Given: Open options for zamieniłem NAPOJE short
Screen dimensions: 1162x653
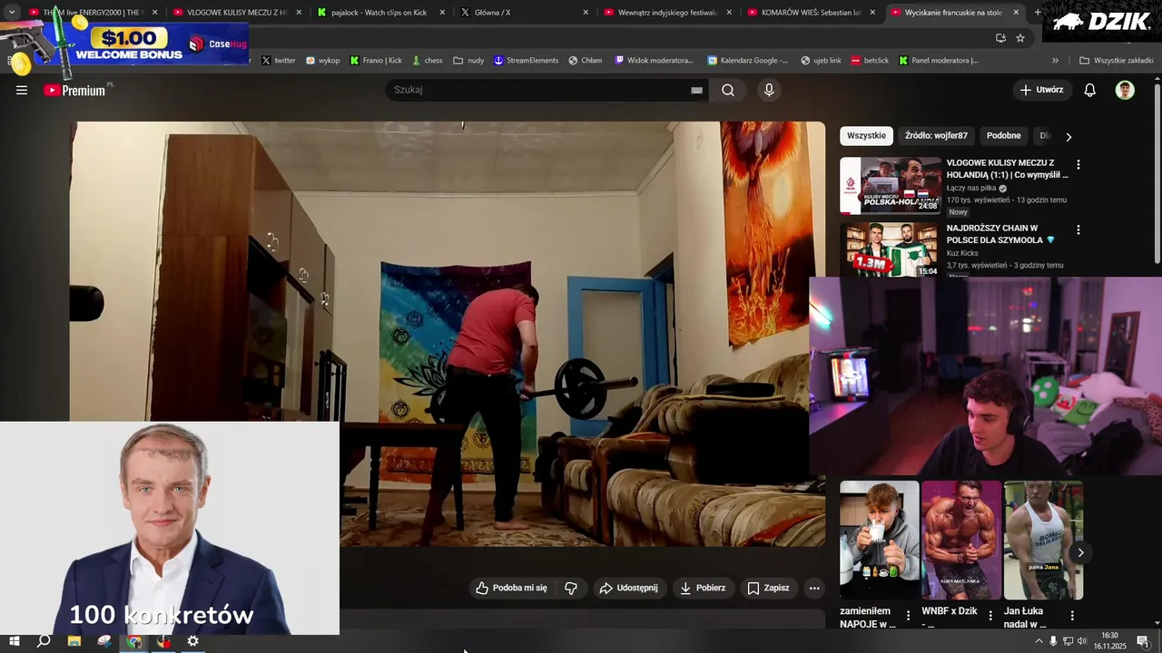Looking at the screenshot, I should (x=908, y=615).
